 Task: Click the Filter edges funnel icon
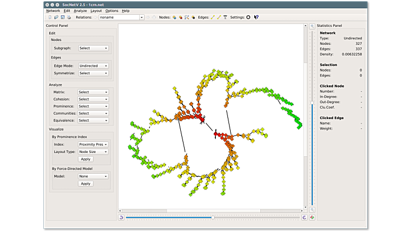(x=225, y=17)
